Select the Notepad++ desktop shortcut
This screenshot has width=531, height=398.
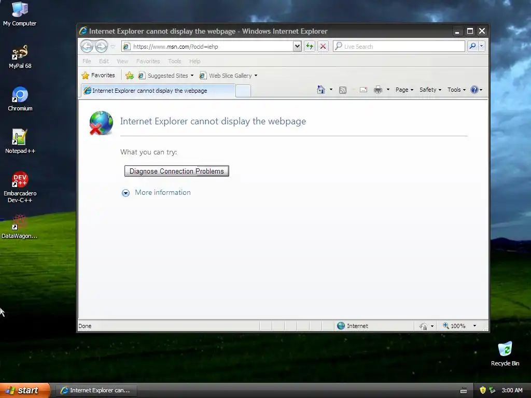click(x=20, y=141)
